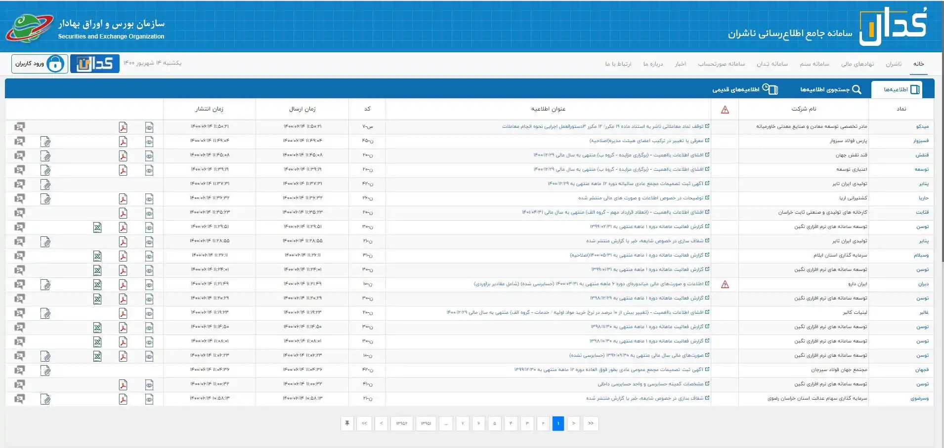Click the pin icon in pagination bar

(347, 423)
